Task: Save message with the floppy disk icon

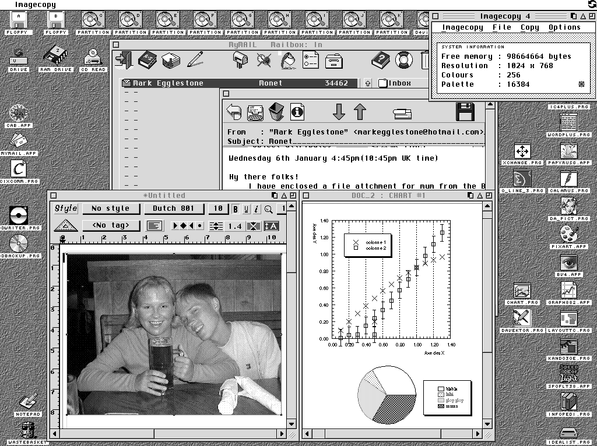Action: [465, 112]
